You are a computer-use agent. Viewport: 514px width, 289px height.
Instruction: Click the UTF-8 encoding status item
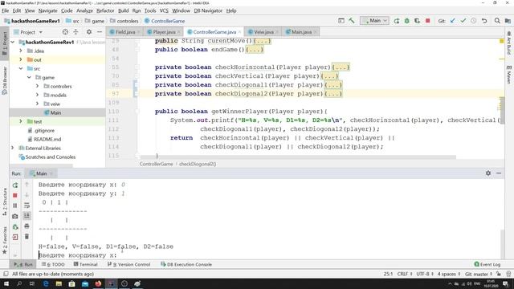[425, 274]
